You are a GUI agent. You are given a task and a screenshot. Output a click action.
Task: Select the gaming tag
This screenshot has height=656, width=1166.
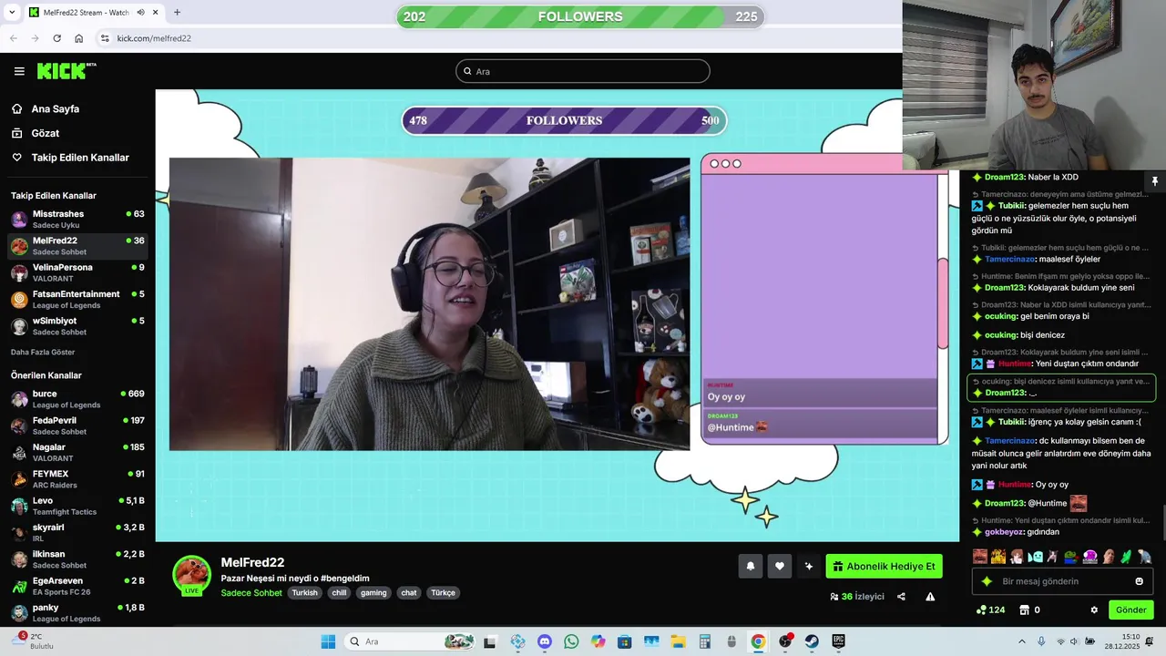(x=373, y=593)
